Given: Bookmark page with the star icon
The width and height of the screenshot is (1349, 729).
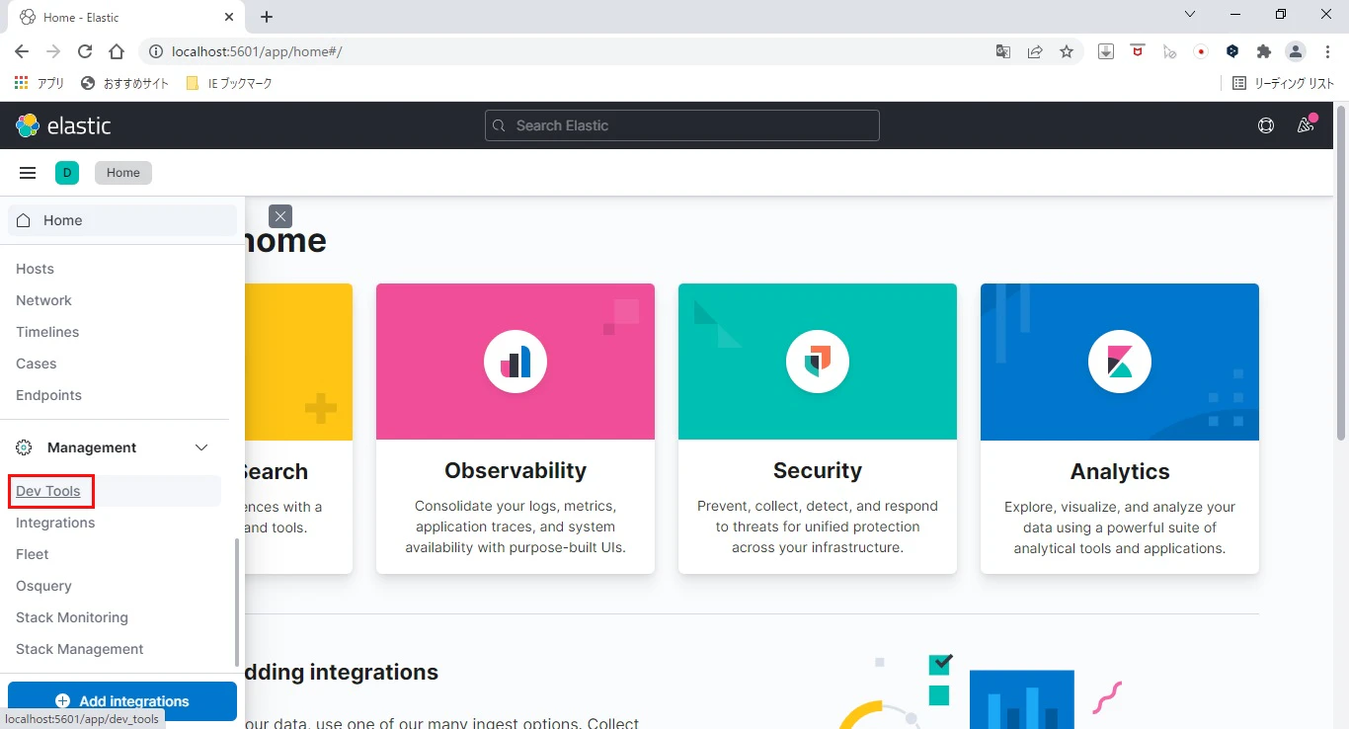Looking at the screenshot, I should [x=1067, y=51].
